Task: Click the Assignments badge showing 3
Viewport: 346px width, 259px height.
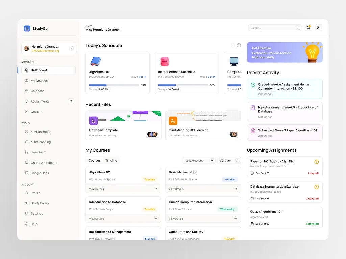Action: click(x=71, y=101)
